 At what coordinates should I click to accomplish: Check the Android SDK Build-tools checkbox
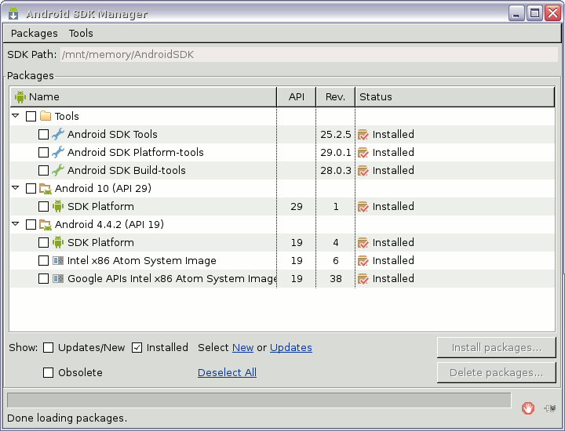44,170
